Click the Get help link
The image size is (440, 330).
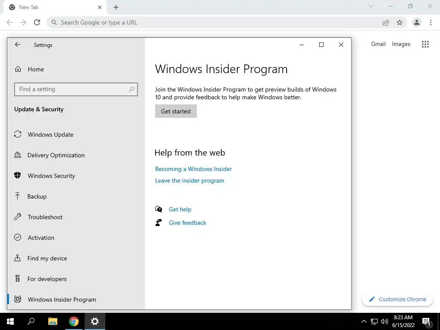coord(180,209)
